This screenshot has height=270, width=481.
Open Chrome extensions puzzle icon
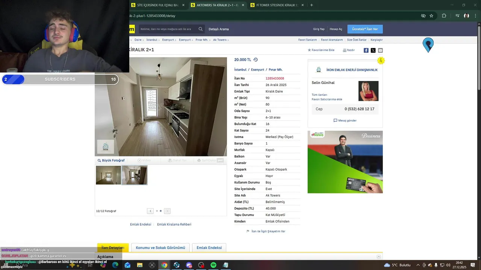[444, 16]
